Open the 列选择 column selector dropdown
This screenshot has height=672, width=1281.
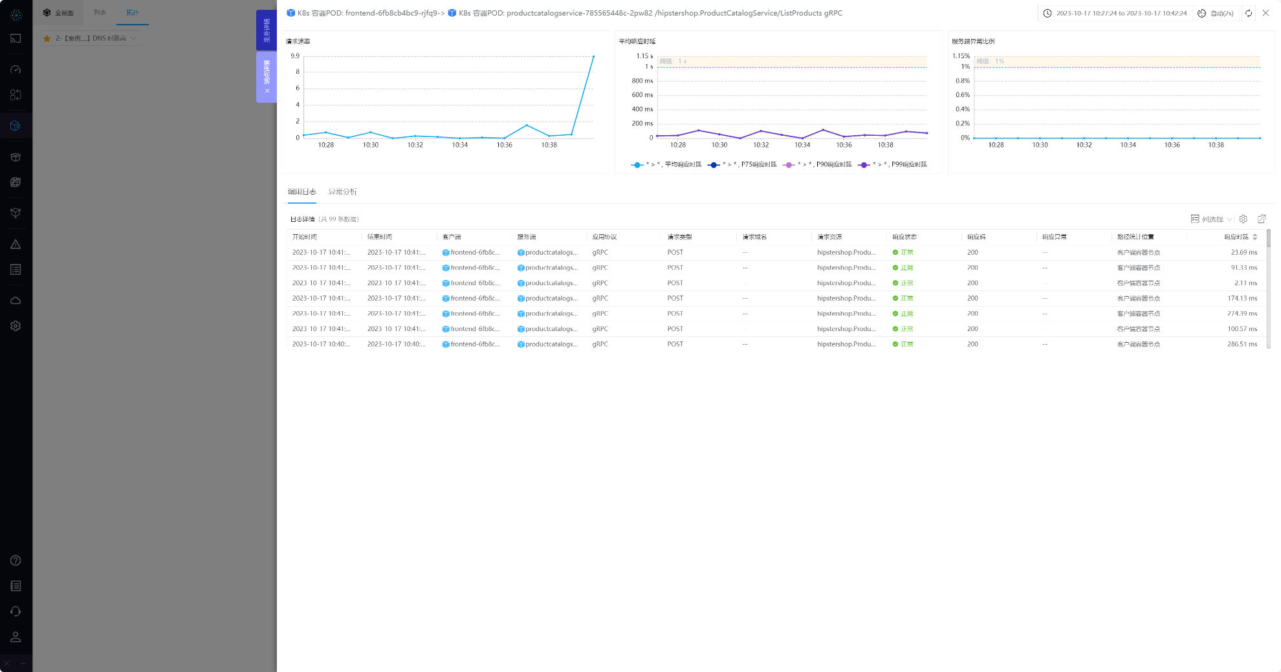tap(1212, 219)
